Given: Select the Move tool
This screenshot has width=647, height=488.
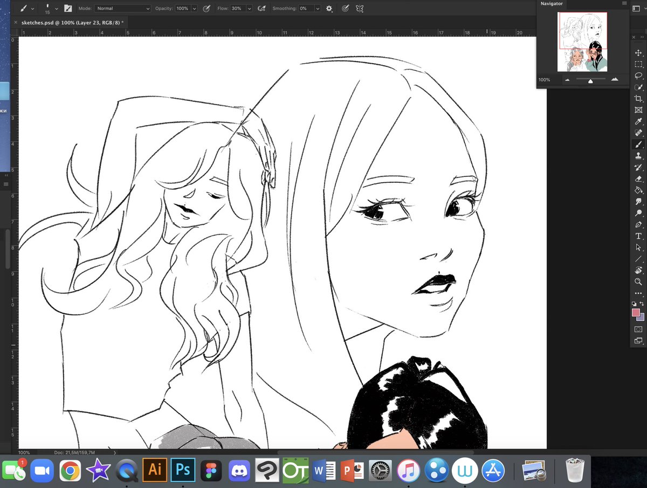Looking at the screenshot, I should pyautogui.click(x=638, y=53).
